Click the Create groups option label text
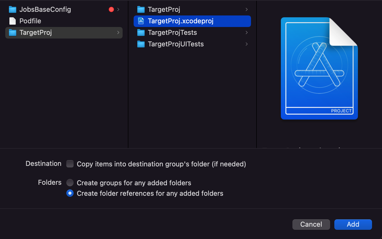 click(134, 183)
